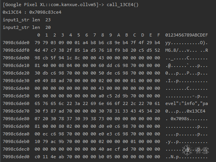216x162 pixels.
Task: Click row address 7098c6deb0
Action: pyautogui.click(x=16, y=141)
